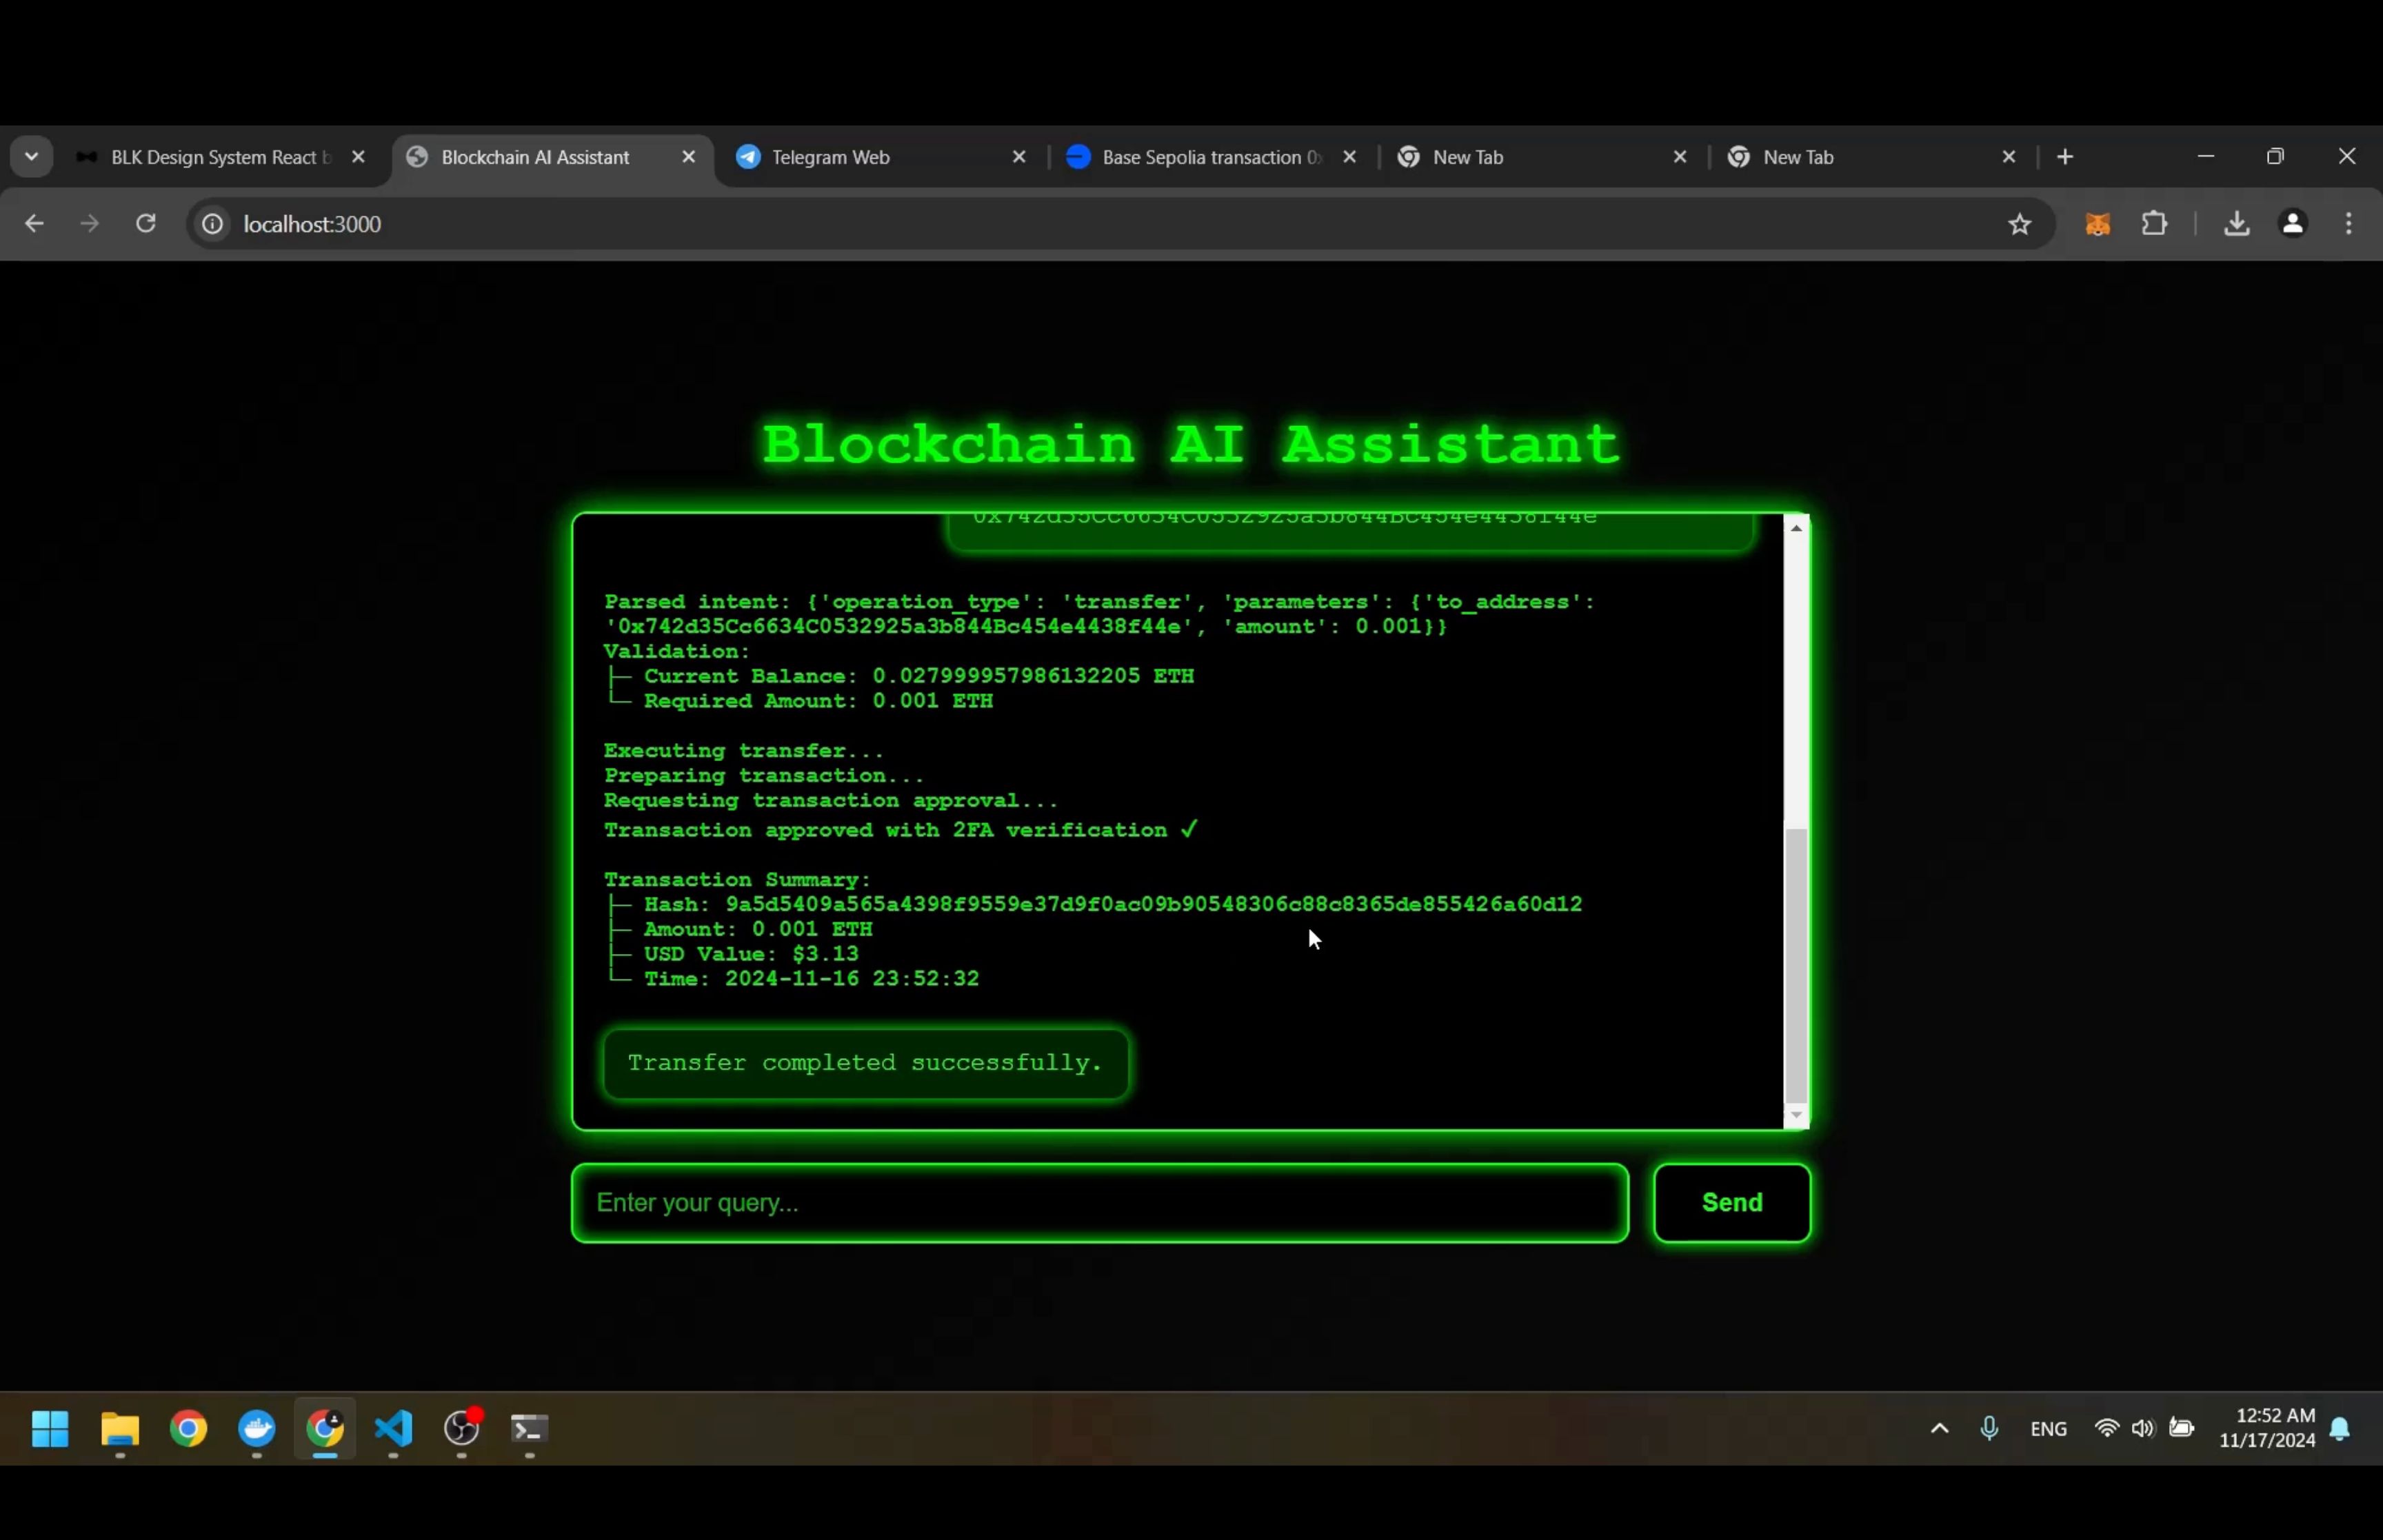2383x1540 pixels.
Task: Show browser downloads
Action: pyautogui.click(x=2237, y=224)
